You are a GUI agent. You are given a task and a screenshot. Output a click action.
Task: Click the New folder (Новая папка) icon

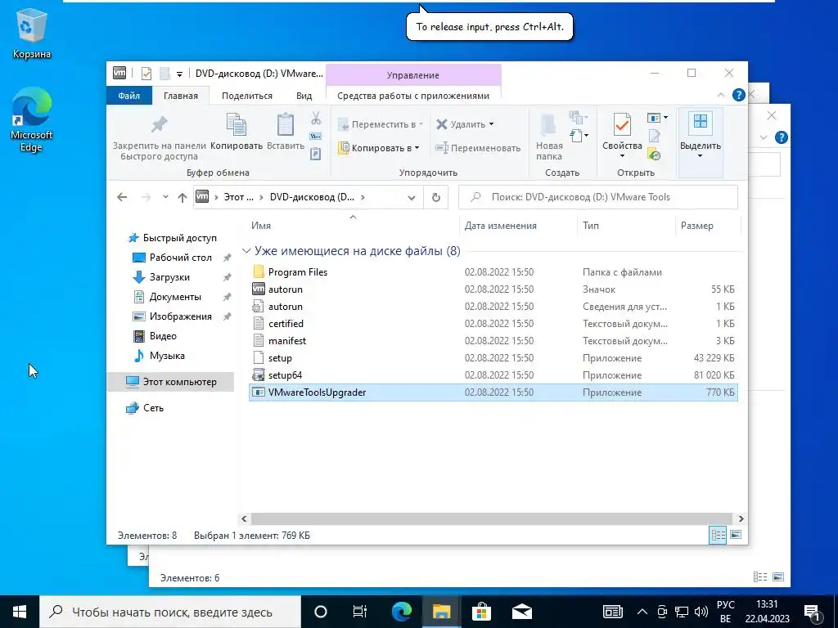coord(549,124)
